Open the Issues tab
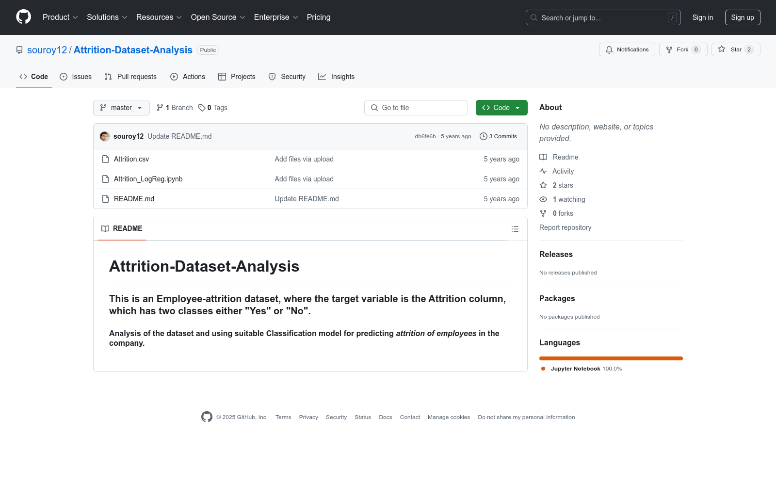This screenshot has width=776, height=485. tap(76, 77)
